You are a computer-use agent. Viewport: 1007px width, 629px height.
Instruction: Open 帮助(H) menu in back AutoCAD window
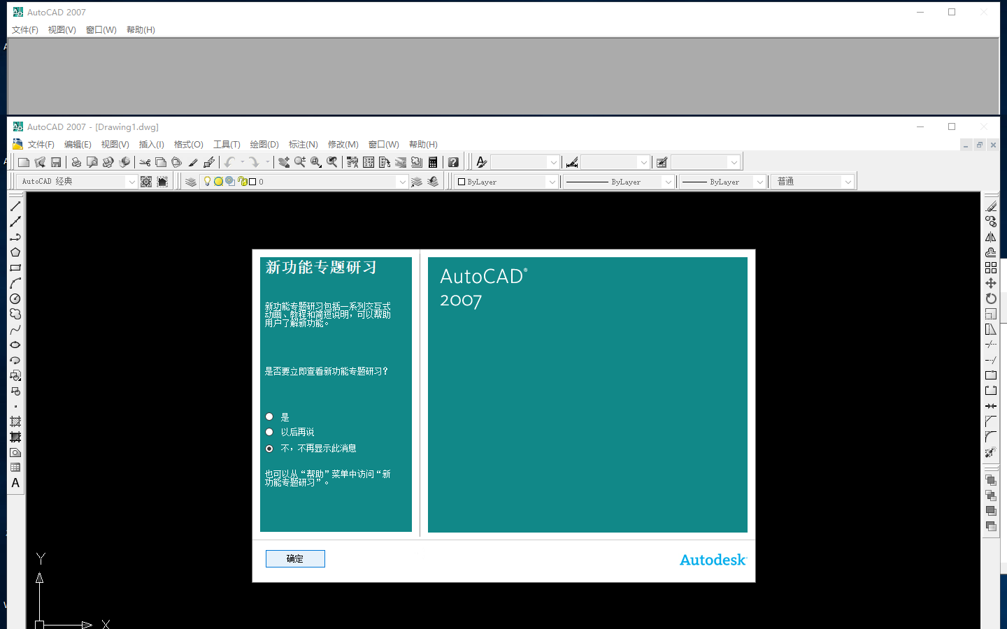click(141, 30)
